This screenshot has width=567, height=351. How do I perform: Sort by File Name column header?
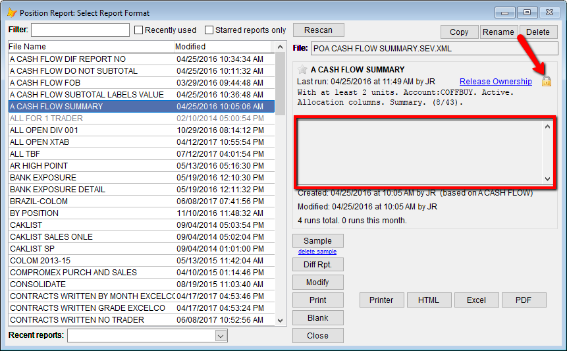click(91, 47)
